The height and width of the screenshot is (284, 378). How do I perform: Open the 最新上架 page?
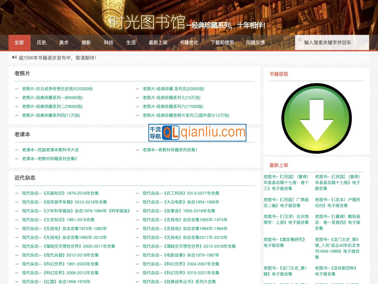pyautogui.click(x=158, y=42)
